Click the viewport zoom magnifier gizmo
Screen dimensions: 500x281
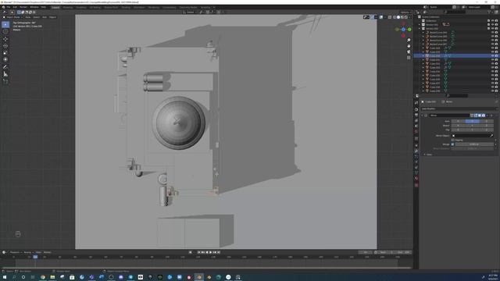pos(409,40)
